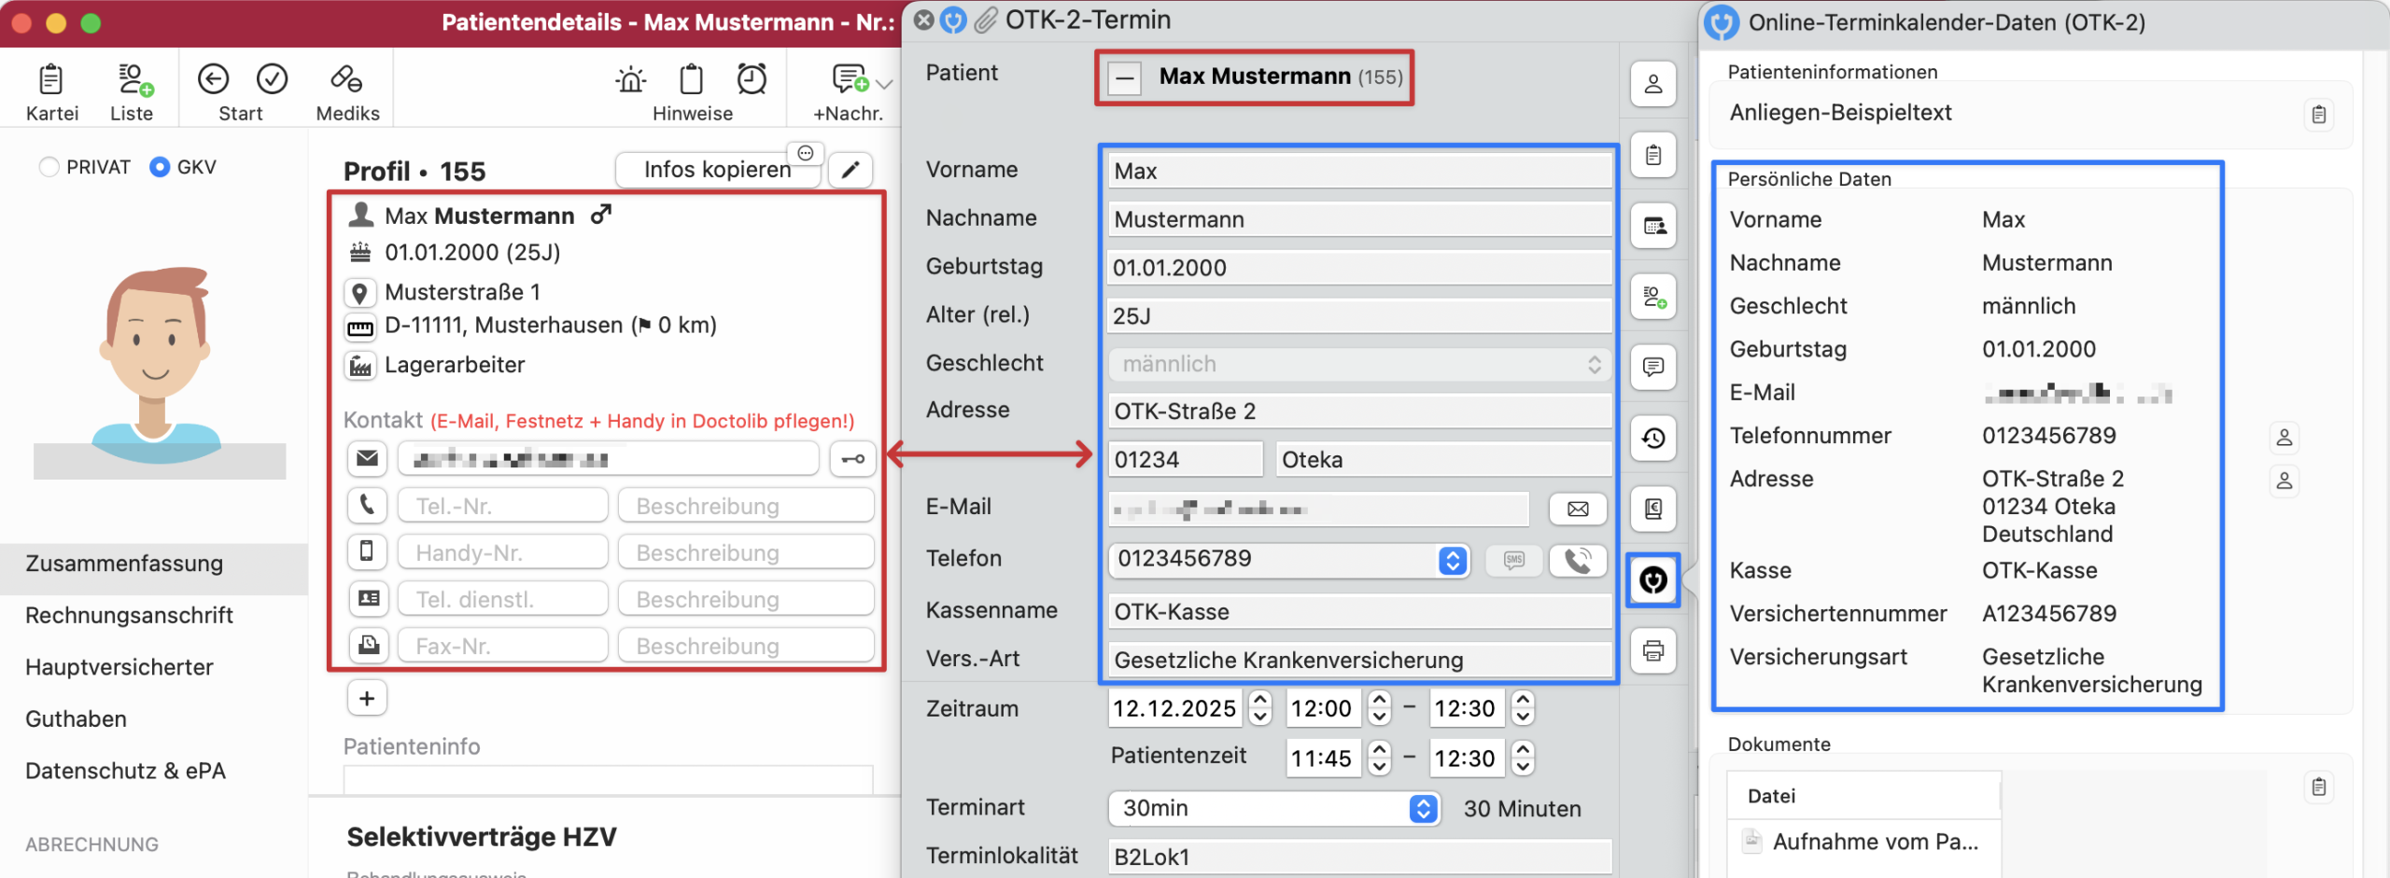
Task: Collapse the Max Mustermann patient entry
Action: click(1125, 78)
